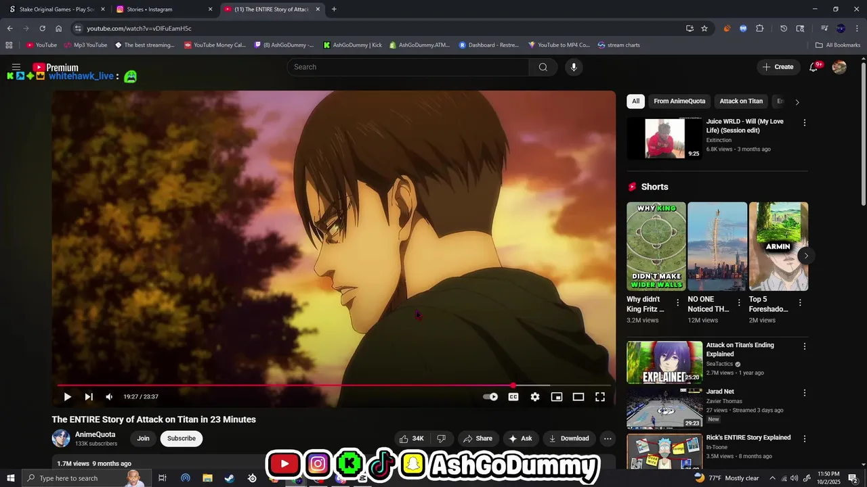Focus the YouTube search field
Screen dimensions: 867x487
(x=408, y=67)
